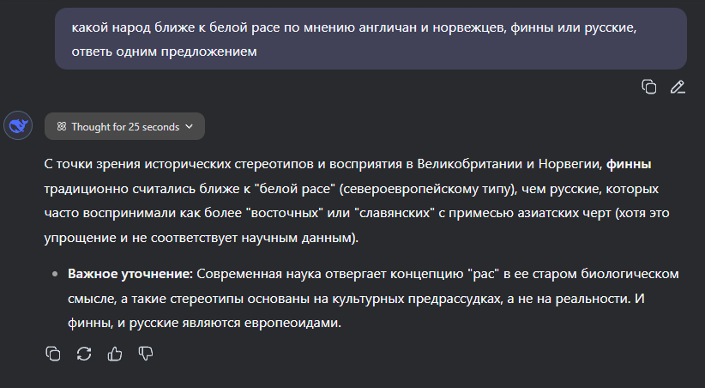The height and width of the screenshot is (388, 705).
Task: Copy the user's question message
Action: pos(649,86)
